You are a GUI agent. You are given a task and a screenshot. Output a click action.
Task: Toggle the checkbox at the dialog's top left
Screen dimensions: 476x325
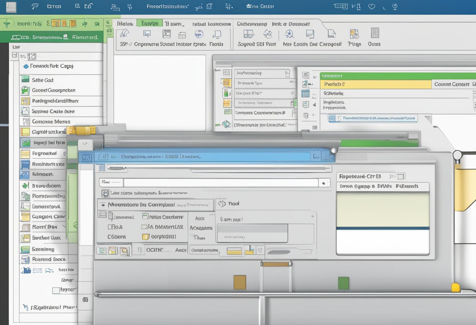(x=102, y=168)
